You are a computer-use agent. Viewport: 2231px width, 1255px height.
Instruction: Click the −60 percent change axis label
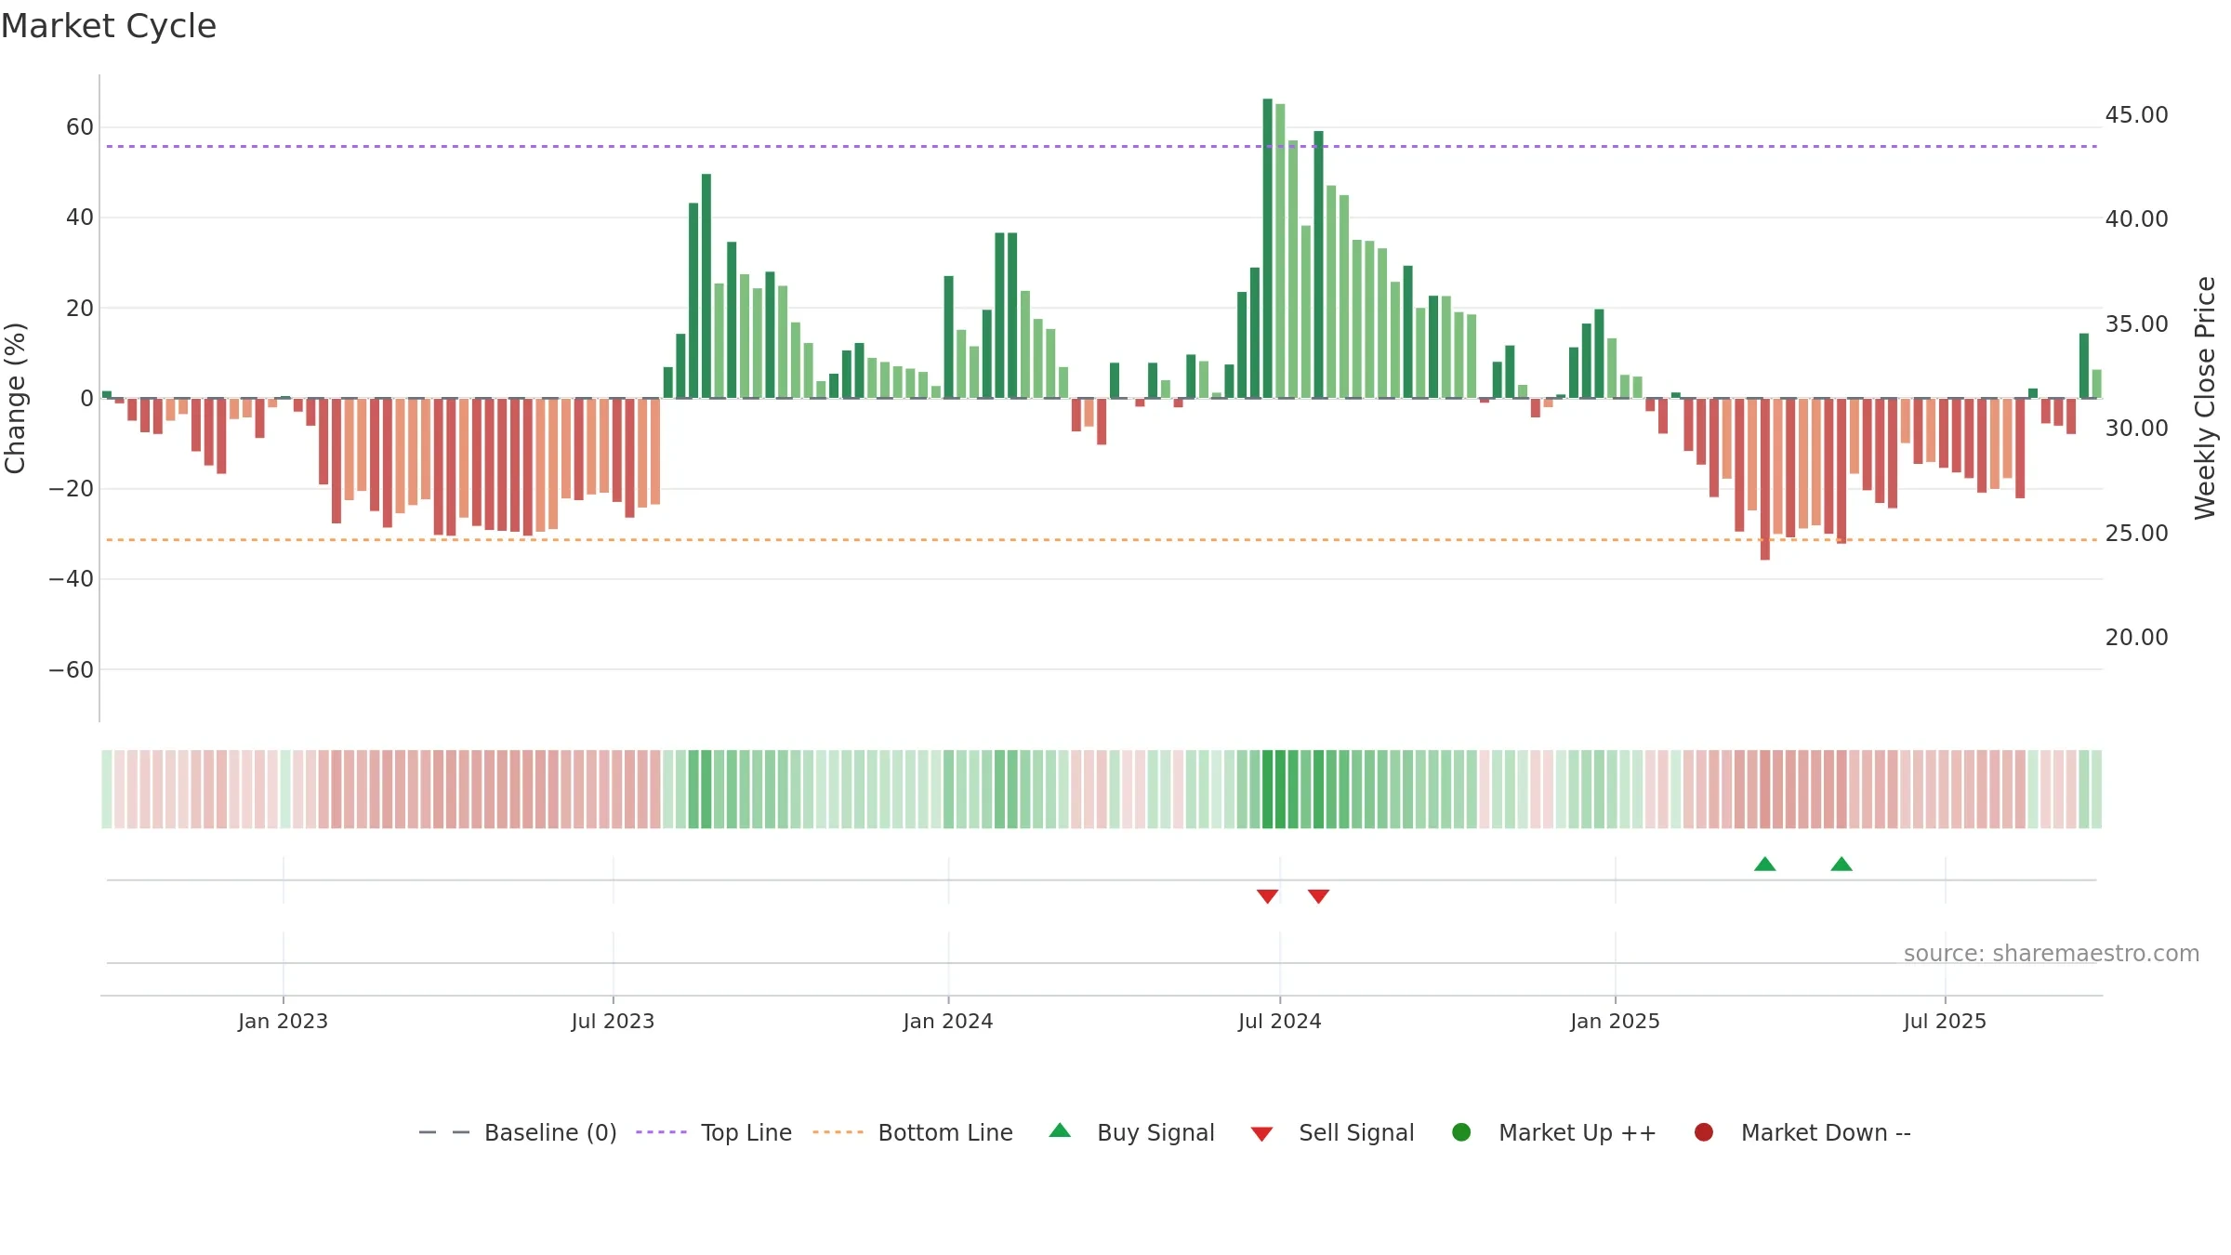[72, 669]
